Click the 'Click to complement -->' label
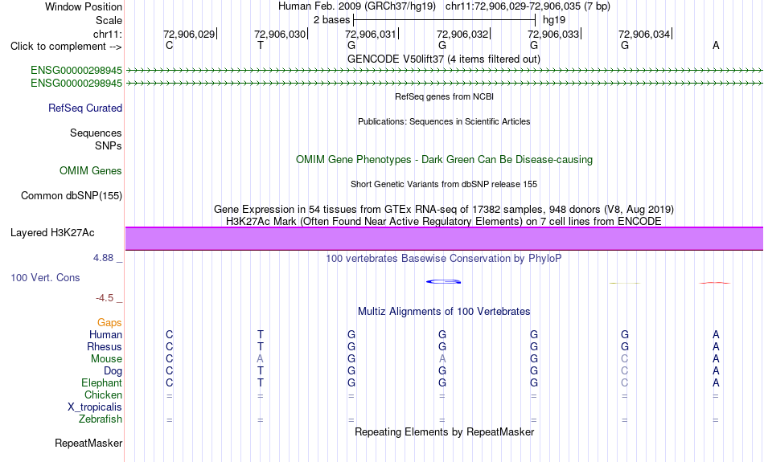 click(66, 47)
